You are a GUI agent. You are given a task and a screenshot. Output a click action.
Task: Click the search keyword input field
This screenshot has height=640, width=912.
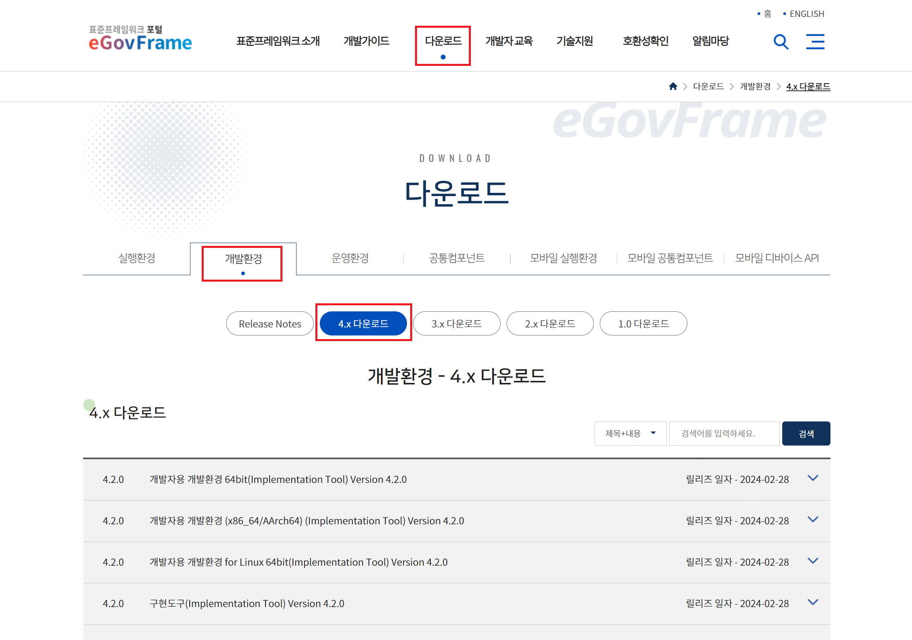click(724, 433)
